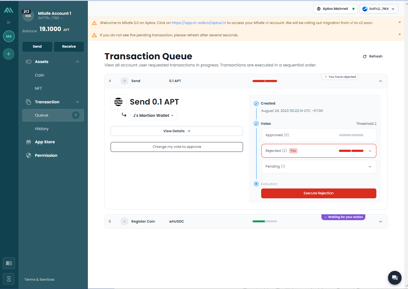
Task: Add a new account with plus icon
Action: click(9, 54)
